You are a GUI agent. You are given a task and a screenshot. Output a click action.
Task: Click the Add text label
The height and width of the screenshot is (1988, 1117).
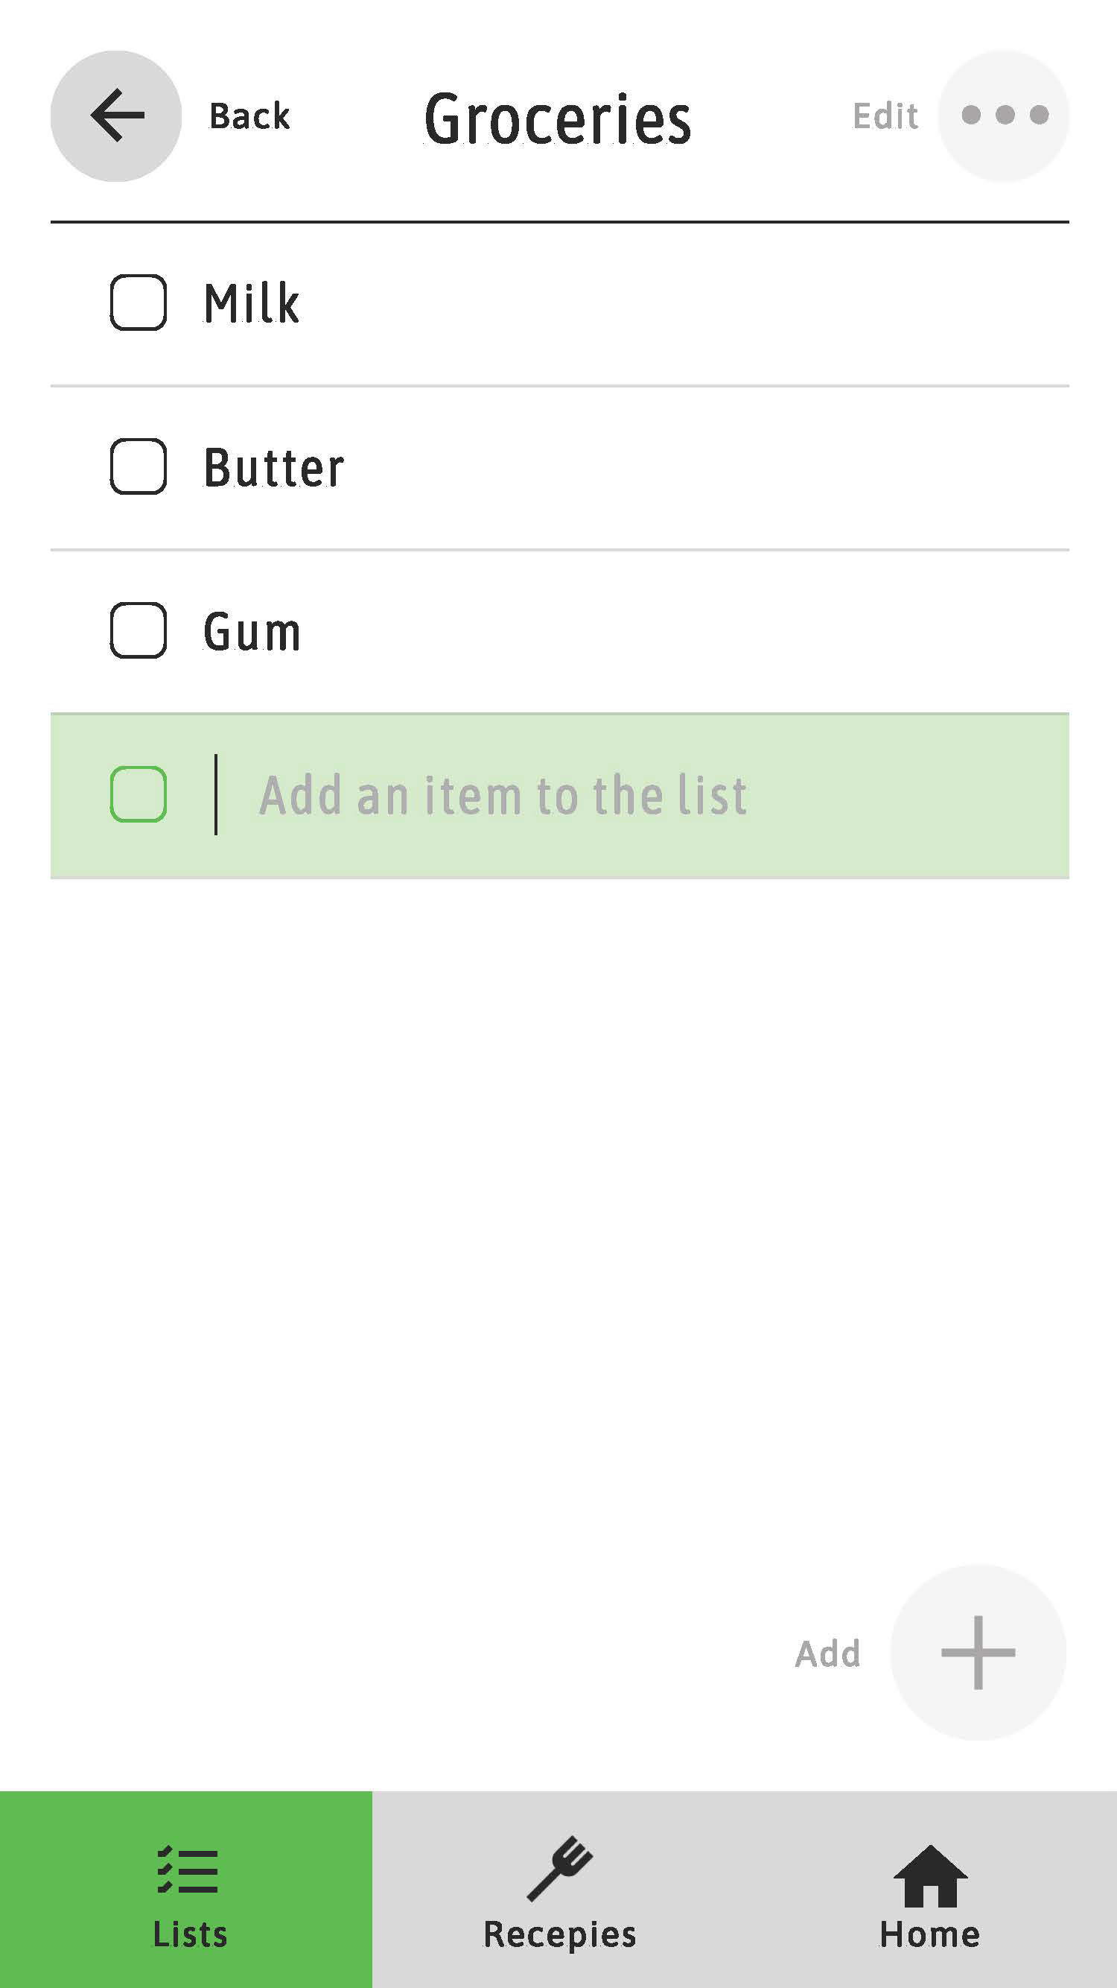[x=828, y=1654]
